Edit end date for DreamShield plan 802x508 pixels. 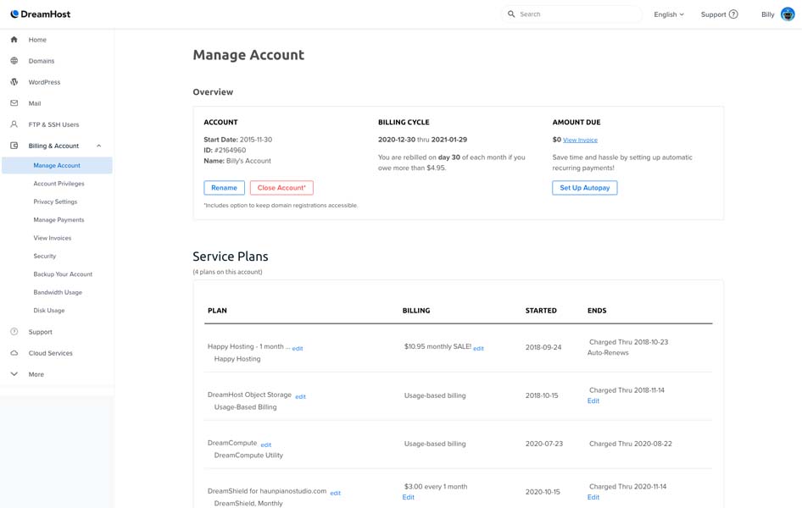pos(593,497)
